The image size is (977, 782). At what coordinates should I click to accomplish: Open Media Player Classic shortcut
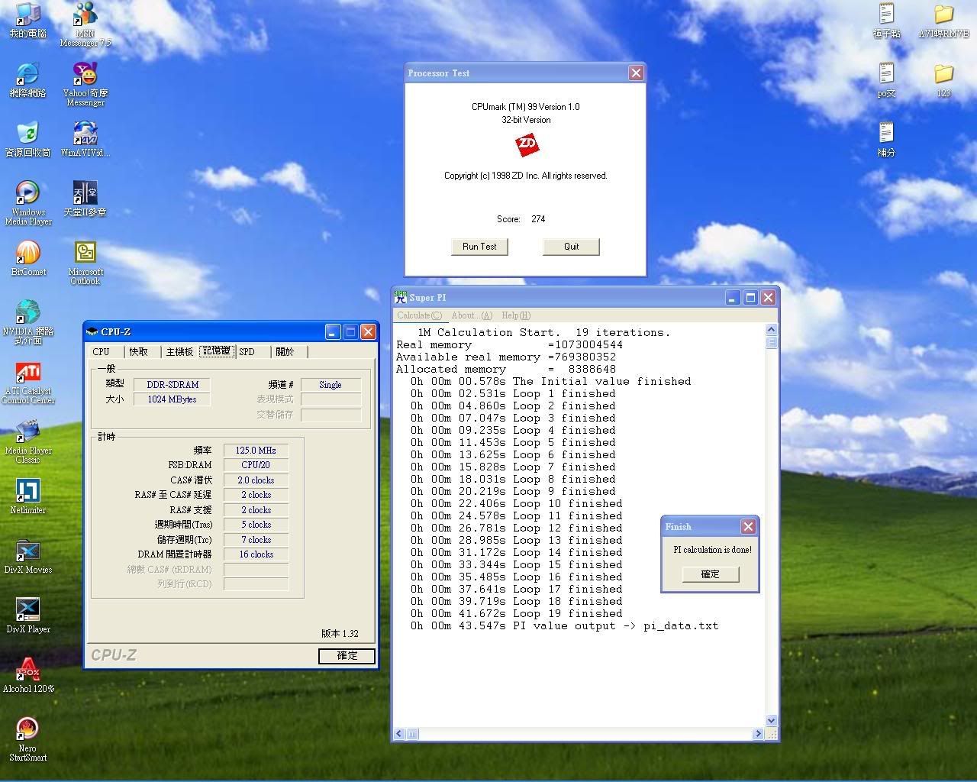point(27,441)
